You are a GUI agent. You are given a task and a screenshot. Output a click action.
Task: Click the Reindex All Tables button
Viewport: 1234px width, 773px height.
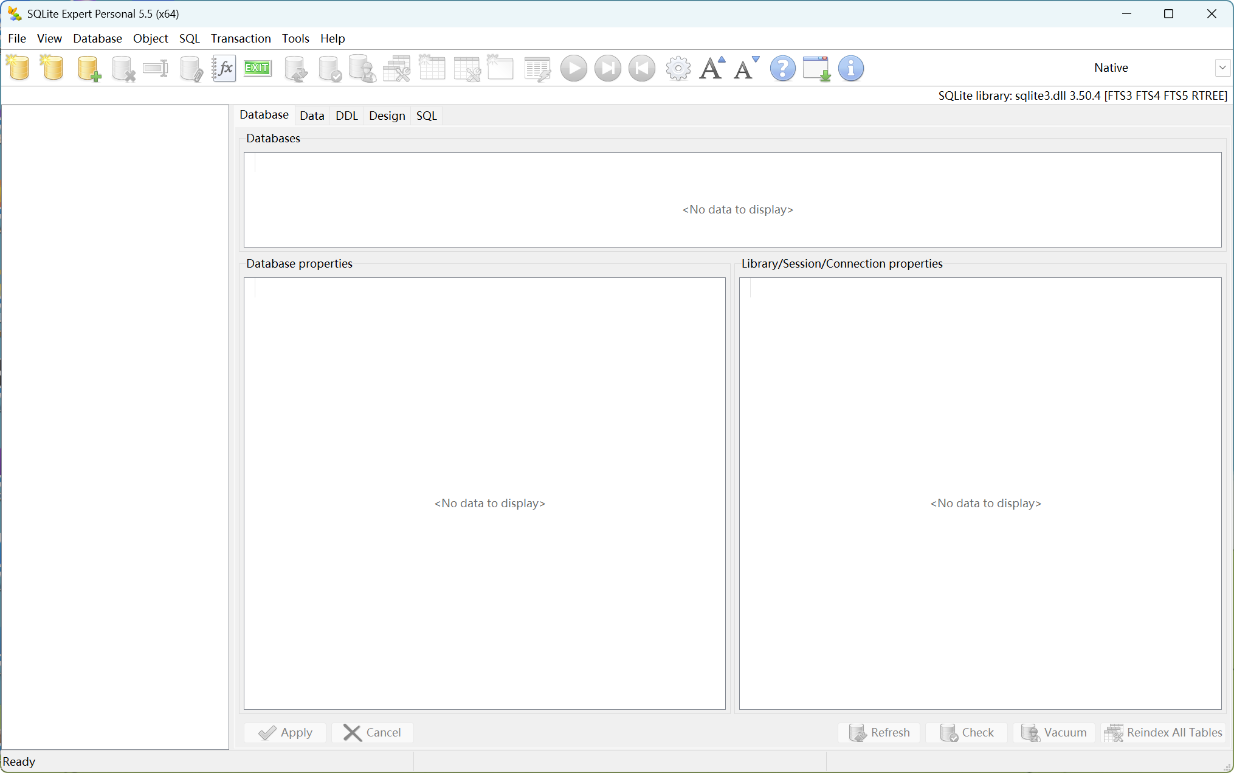pyautogui.click(x=1163, y=732)
